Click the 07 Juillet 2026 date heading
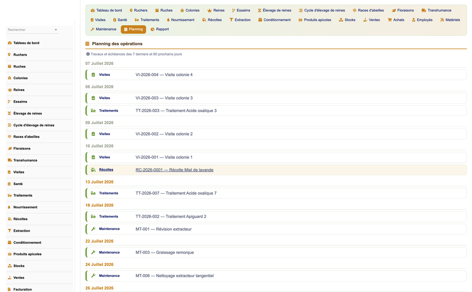The width and height of the screenshot is (472, 292). pos(100,63)
